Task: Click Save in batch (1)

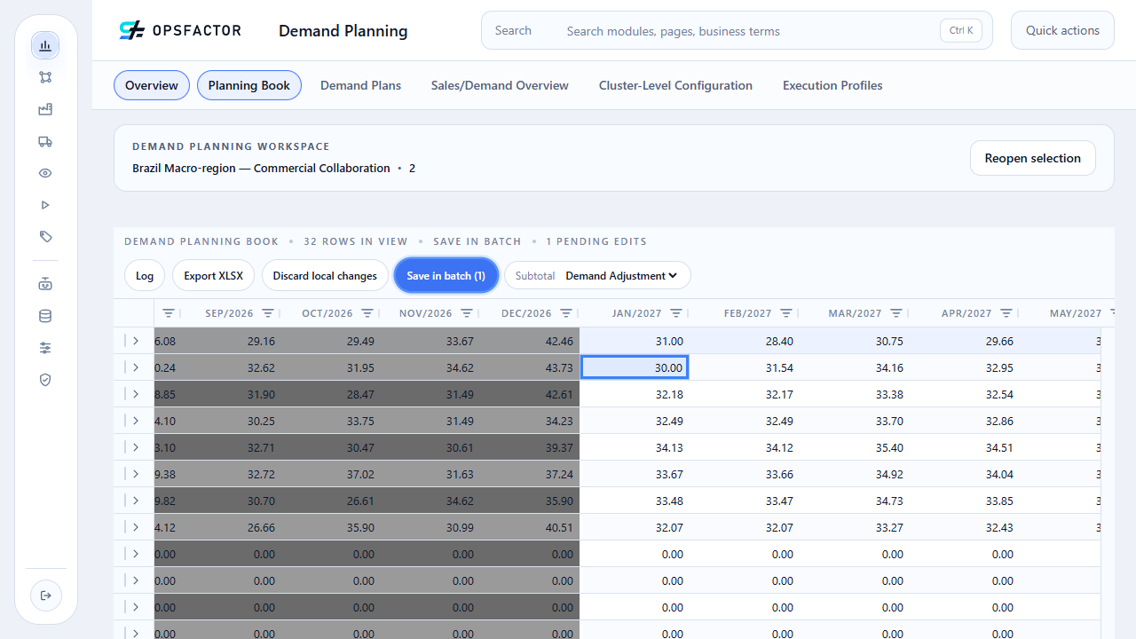Action: 446,276
